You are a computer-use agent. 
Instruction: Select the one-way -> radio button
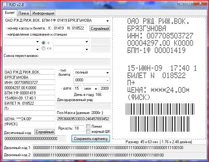coord(43,42)
